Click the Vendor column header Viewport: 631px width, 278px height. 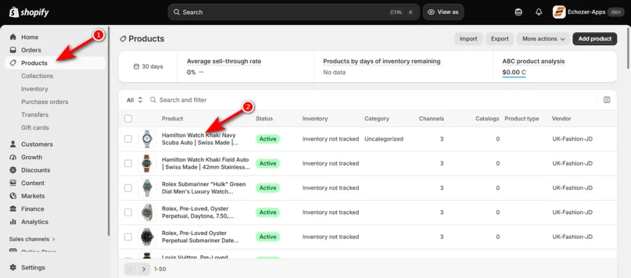click(561, 119)
